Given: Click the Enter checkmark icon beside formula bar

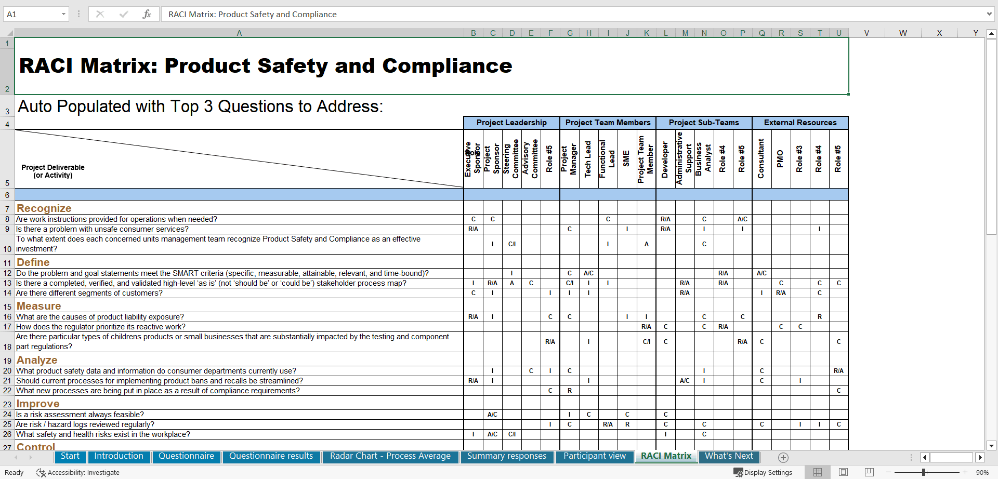Looking at the screenshot, I should pyautogui.click(x=124, y=14).
